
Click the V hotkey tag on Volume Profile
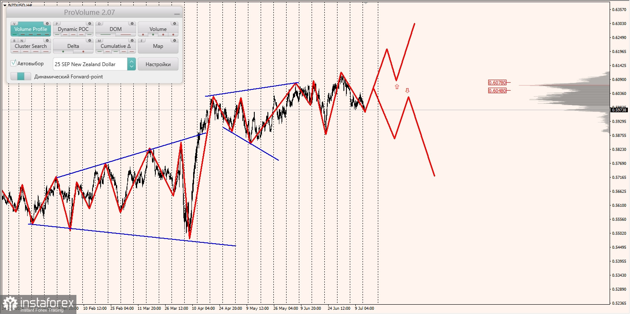(x=14, y=24)
